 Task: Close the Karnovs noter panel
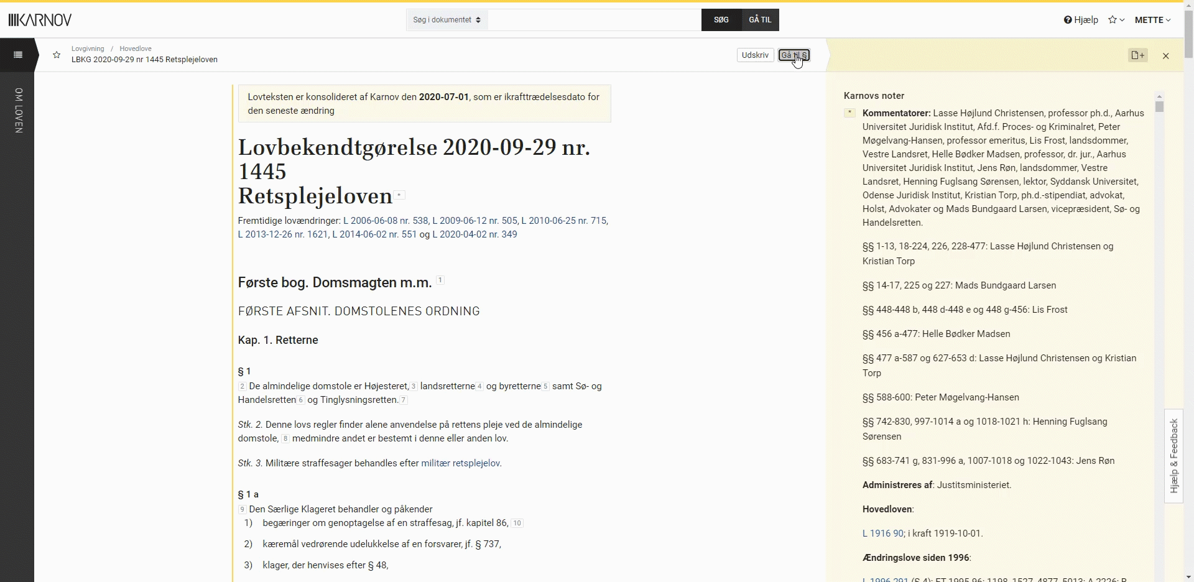pos(1166,56)
